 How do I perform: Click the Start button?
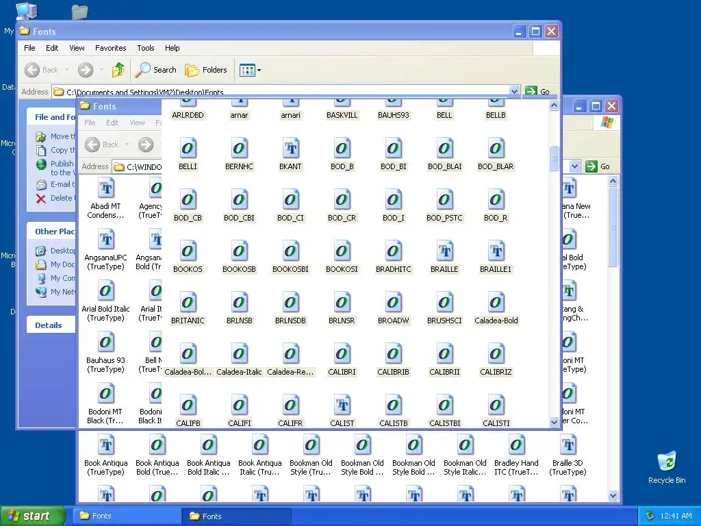[32, 516]
